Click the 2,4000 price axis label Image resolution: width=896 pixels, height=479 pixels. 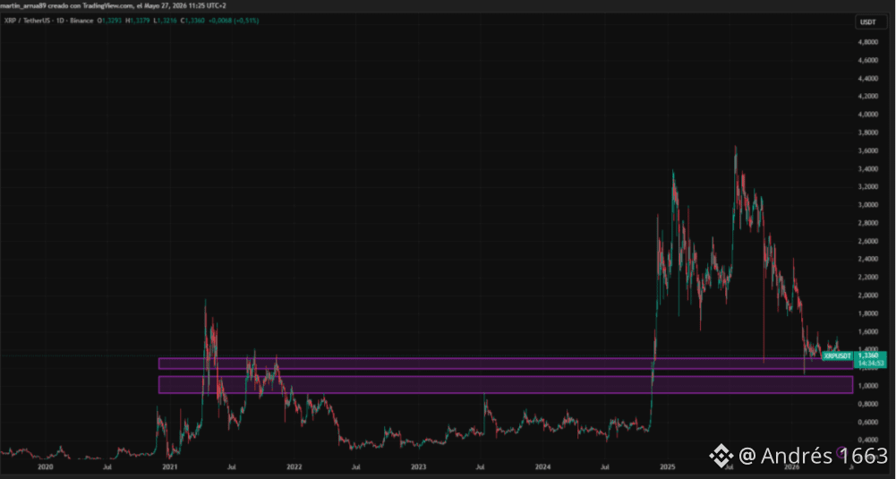[x=868, y=259]
